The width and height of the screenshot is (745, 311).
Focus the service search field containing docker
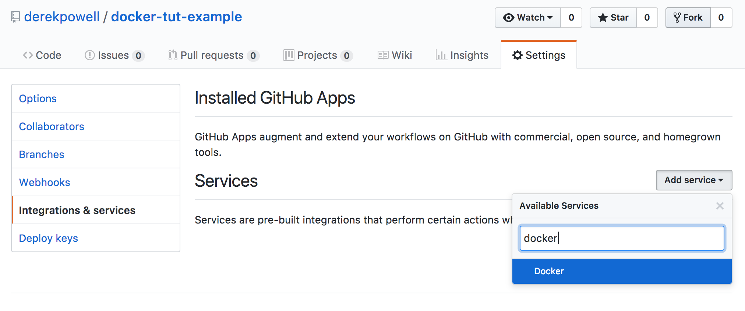(x=622, y=238)
